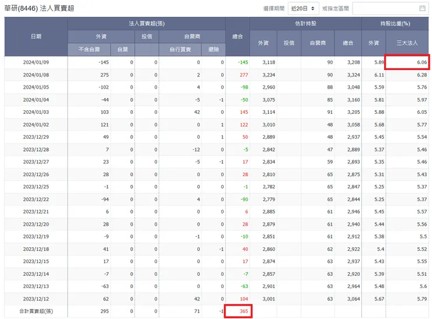Click the 自行買賣 sub-header

coord(180,49)
